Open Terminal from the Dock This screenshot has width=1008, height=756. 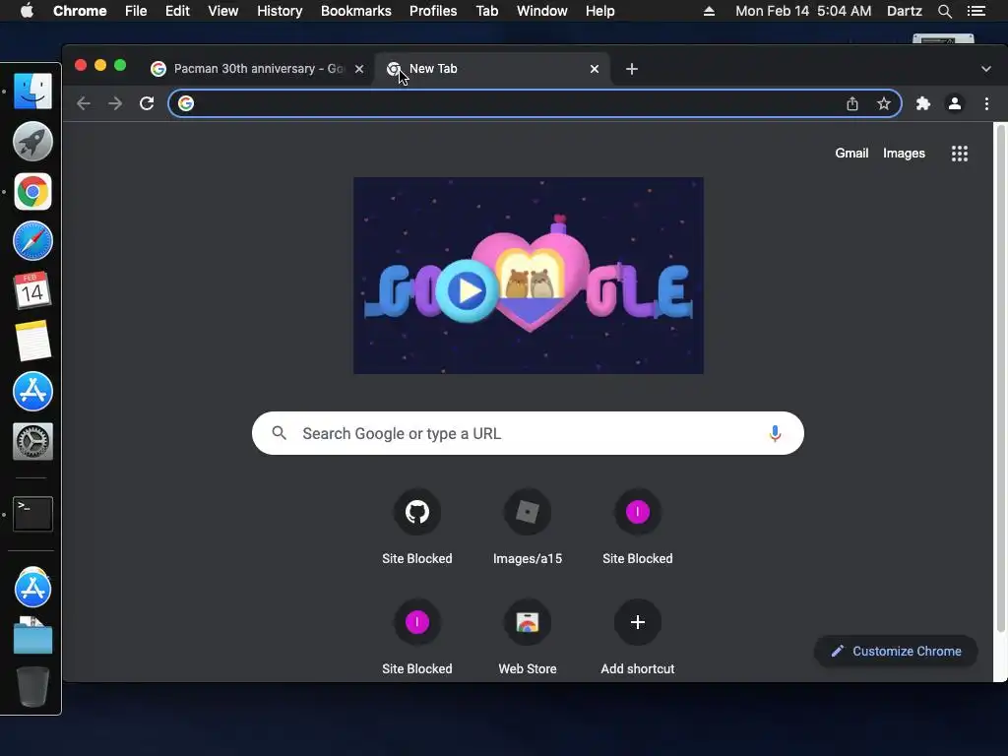click(32, 514)
